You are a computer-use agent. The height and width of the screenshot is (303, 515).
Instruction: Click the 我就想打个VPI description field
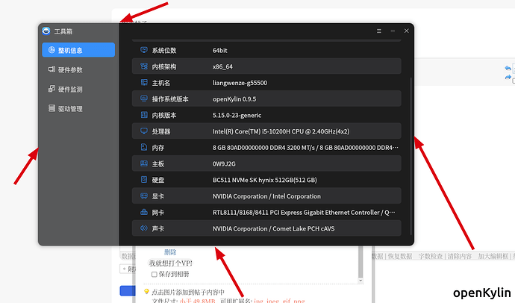(170, 263)
